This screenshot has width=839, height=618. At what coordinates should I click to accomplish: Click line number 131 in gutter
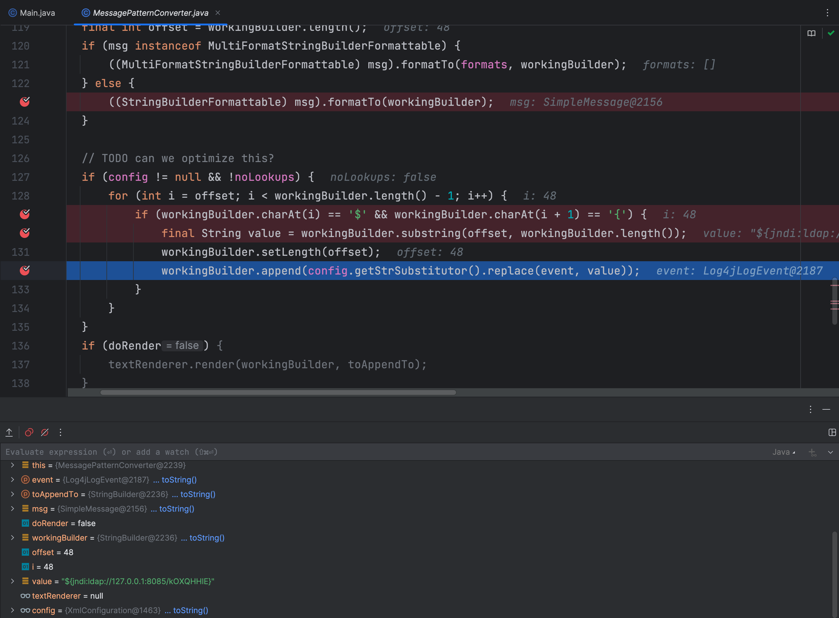[21, 252]
